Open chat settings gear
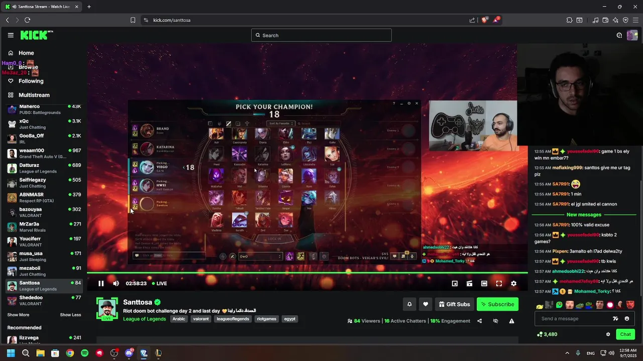Image resolution: width=643 pixels, height=361 pixels. [x=608, y=334]
